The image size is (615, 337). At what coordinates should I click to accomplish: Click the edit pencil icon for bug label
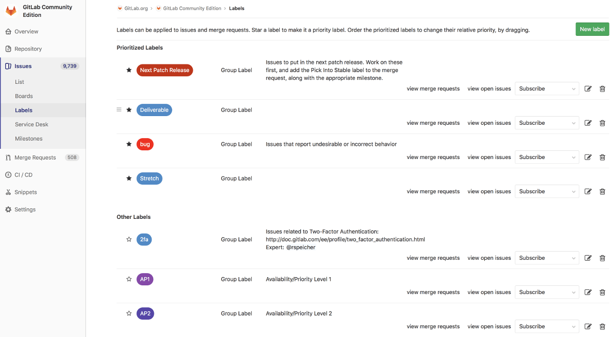click(x=588, y=158)
